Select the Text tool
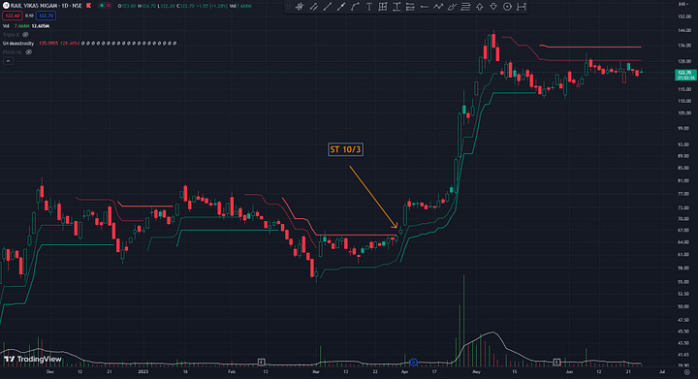This screenshot has width=698, height=379. coord(369,7)
